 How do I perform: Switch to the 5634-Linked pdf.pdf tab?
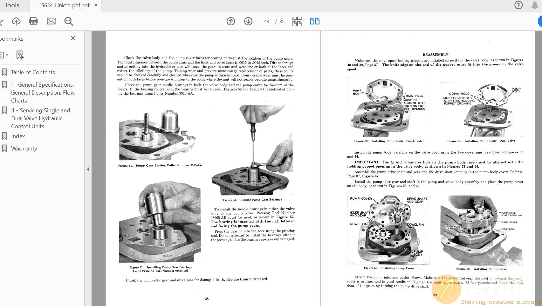point(65,5)
